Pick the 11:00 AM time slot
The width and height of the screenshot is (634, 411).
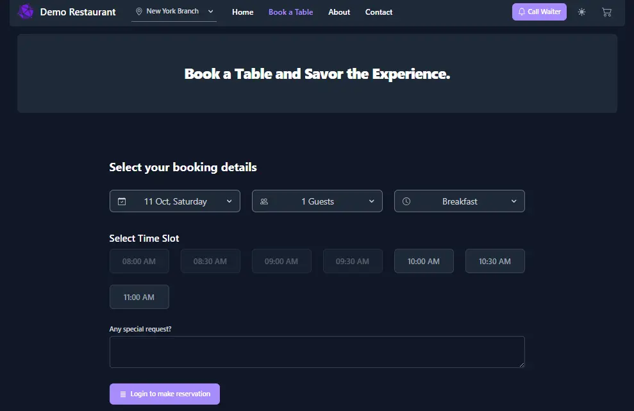[139, 297]
